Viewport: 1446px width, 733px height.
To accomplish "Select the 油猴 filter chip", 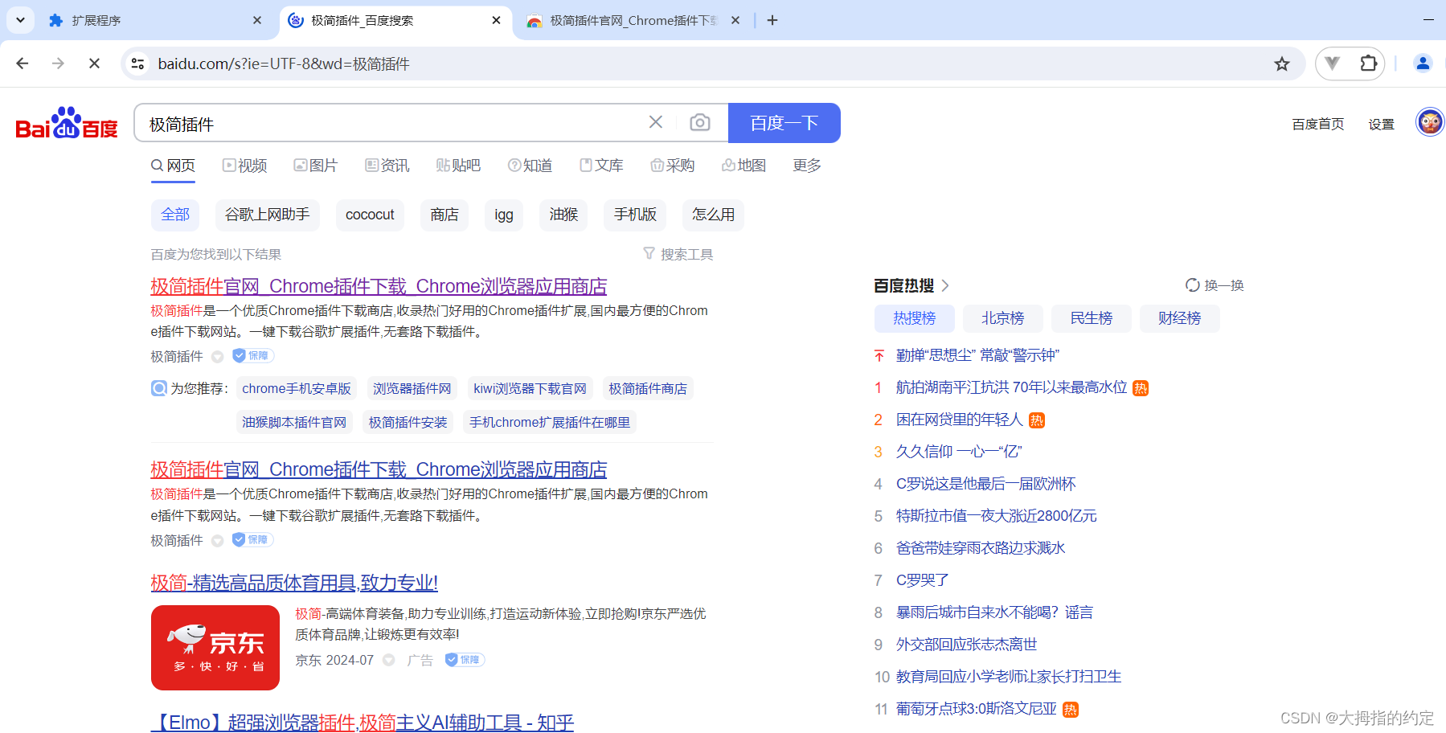I will pos(563,215).
